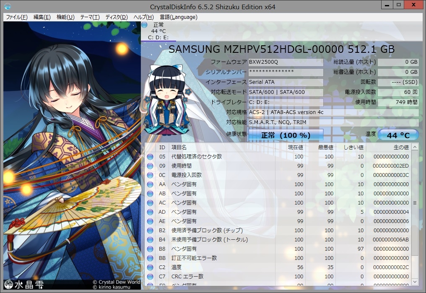Click the ID column header
The height and width of the screenshot is (293, 426).
pyautogui.click(x=162, y=147)
